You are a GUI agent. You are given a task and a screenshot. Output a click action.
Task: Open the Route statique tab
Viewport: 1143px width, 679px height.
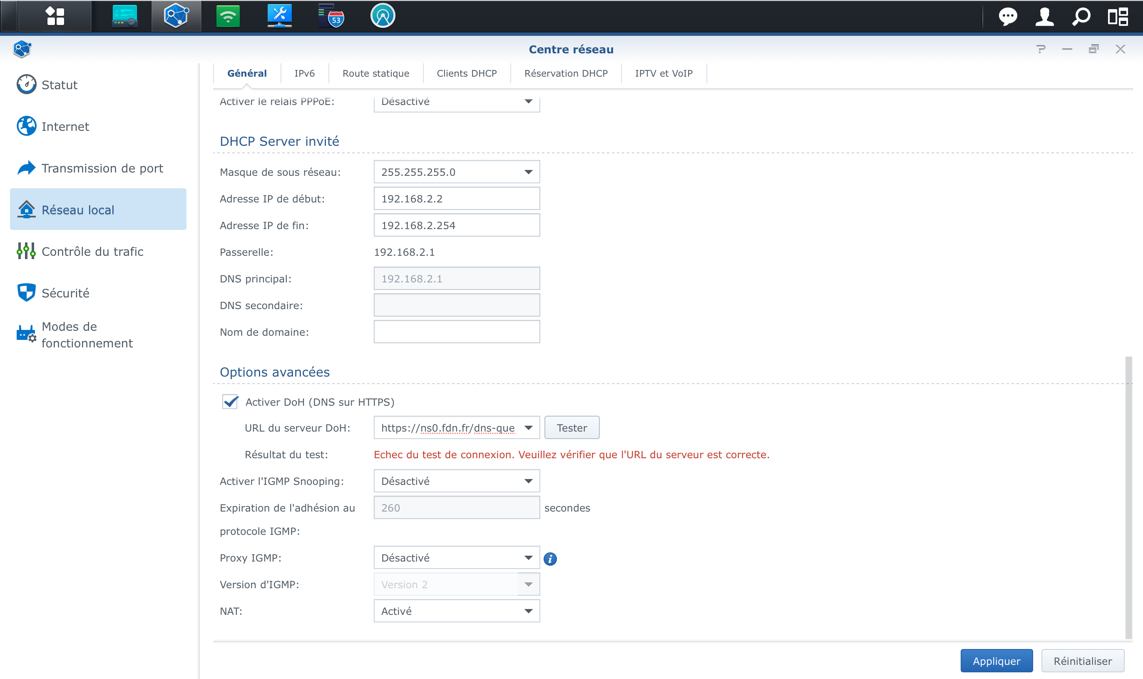click(375, 73)
